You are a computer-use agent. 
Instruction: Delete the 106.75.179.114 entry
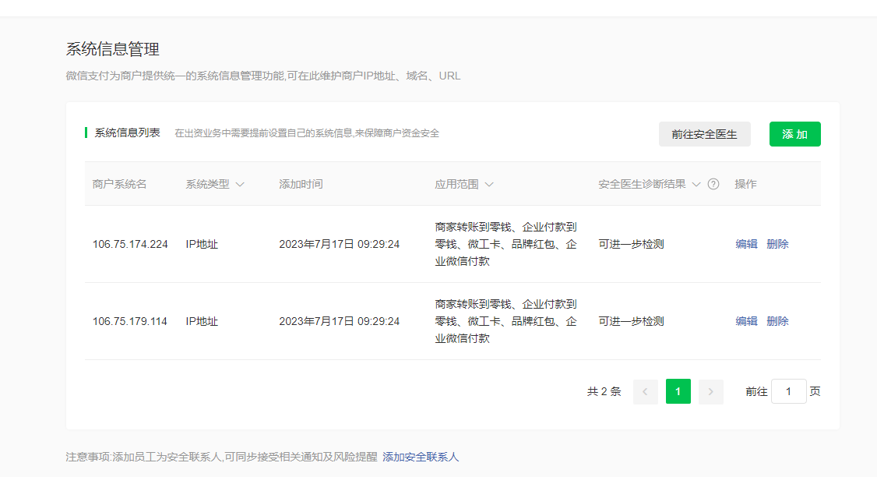tap(777, 321)
